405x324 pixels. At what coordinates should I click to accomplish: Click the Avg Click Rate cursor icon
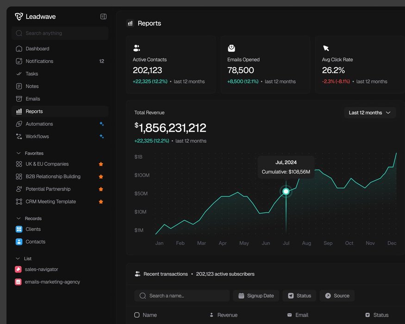(x=326, y=48)
